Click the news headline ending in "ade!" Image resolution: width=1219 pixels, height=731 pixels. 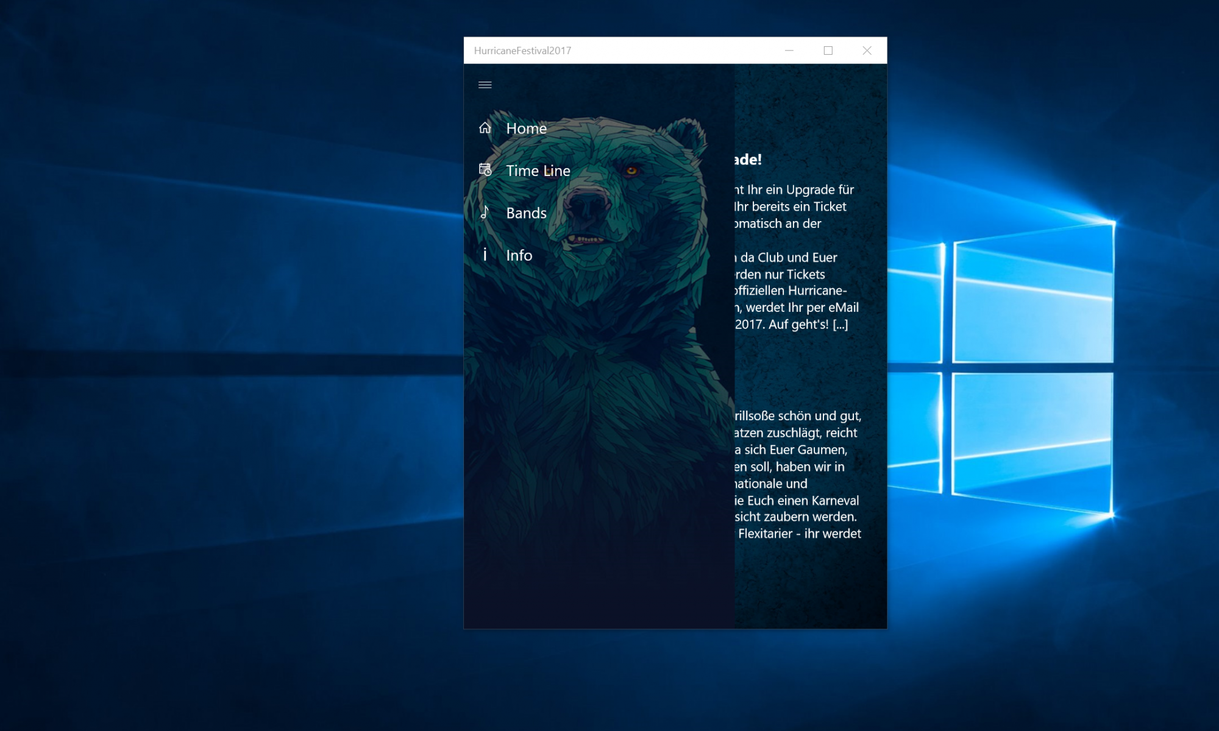pos(748,160)
